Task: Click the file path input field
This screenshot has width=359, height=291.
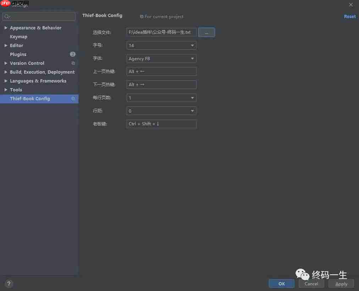Action: pyautogui.click(x=161, y=32)
